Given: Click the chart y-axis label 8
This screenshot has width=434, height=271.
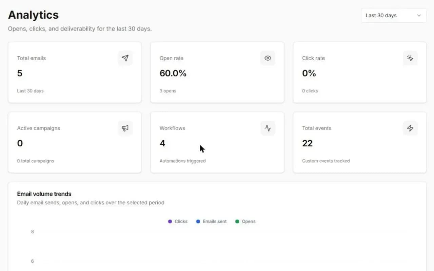Looking at the screenshot, I should (33, 232).
